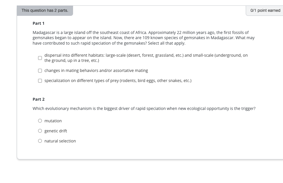
Task: Click the Part 2 heading
Action: [x=38, y=99]
